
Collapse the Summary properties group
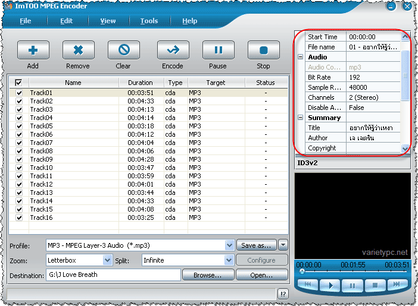click(301, 117)
